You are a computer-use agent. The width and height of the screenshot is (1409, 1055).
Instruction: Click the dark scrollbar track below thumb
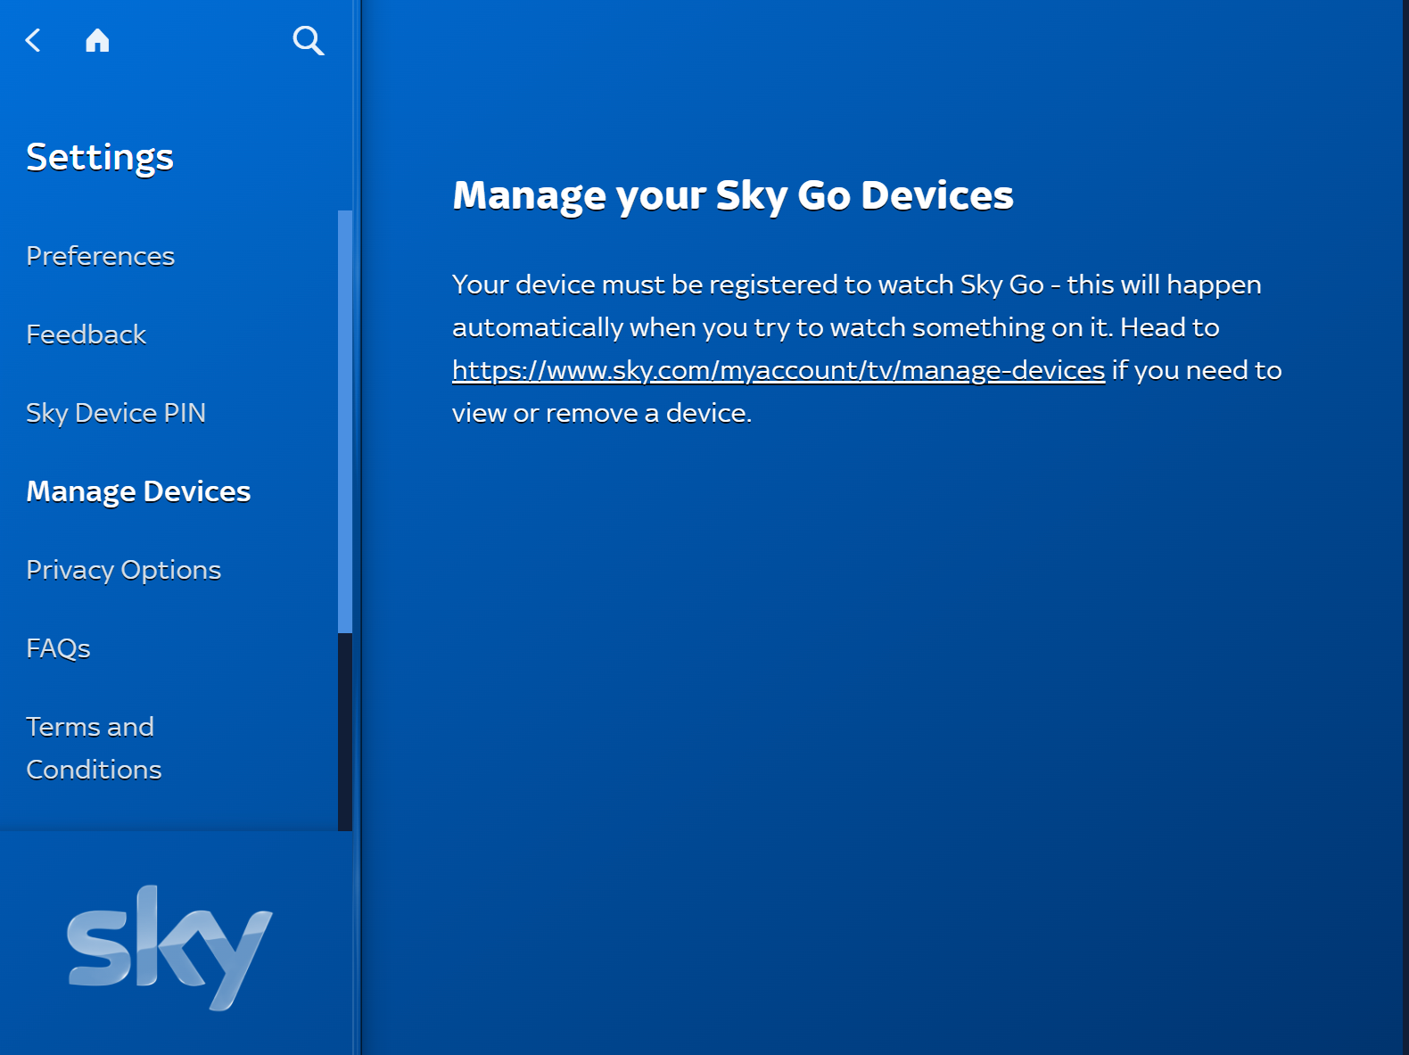[x=345, y=731]
